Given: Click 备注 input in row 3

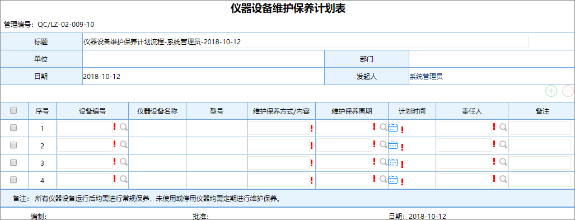Looking at the screenshot, I should pos(540,163).
